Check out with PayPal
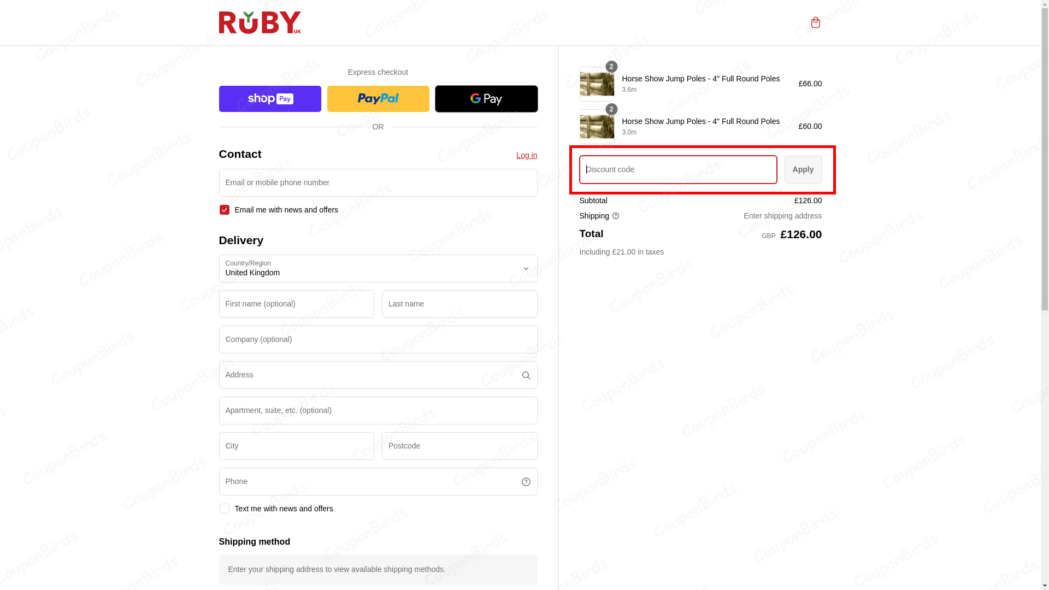Screen dimensions: 1049x590 pos(378,99)
